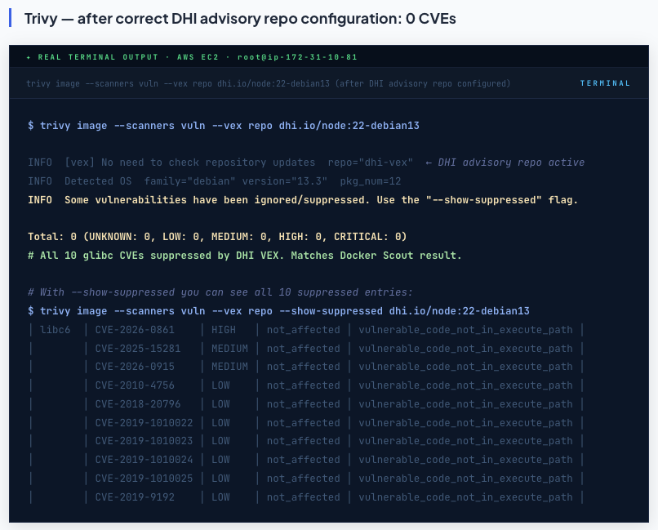The width and height of the screenshot is (658, 530).
Task: Click the 'Detected OS family="debian"' line
Action: coord(214,181)
